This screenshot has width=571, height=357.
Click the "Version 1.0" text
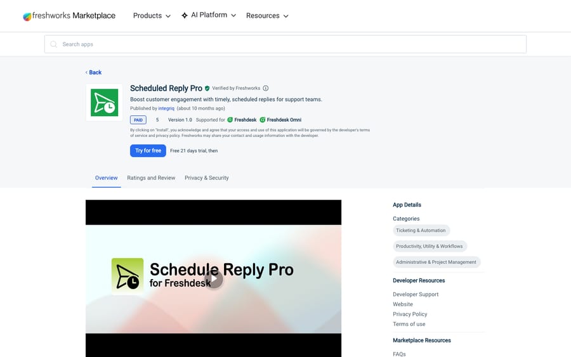point(180,120)
